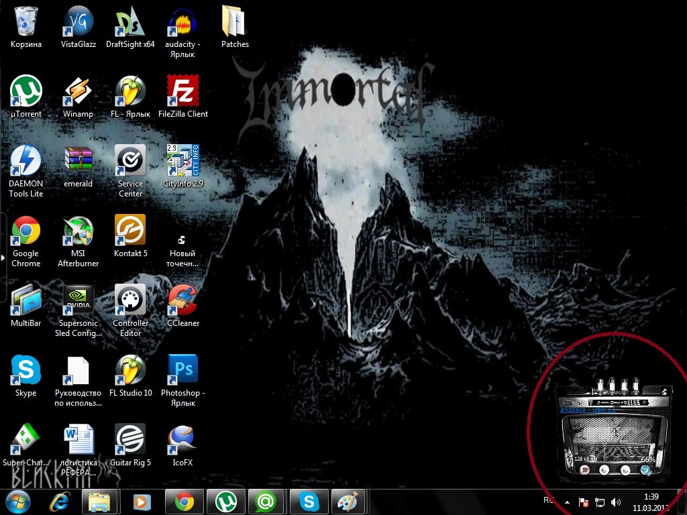The height and width of the screenshot is (515, 687).
Task: Switch to µTorrent on the taskbar
Action: (226, 502)
